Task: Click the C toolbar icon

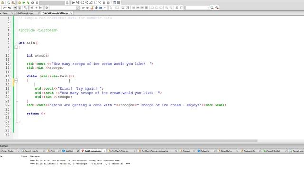Action: (181, 8)
